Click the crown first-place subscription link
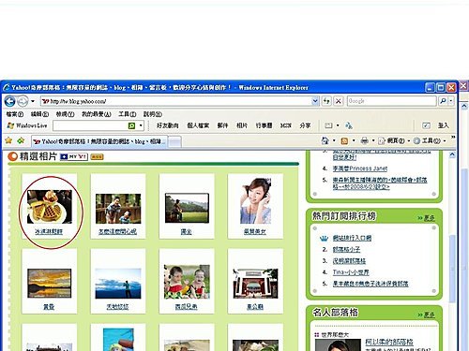 click(x=352, y=238)
